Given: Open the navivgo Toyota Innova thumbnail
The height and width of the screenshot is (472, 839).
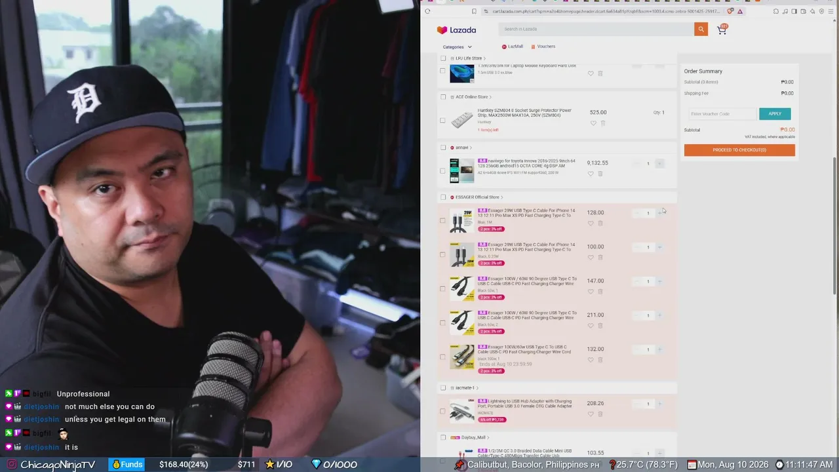Looking at the screenshot, I should [x=462, y=170].
